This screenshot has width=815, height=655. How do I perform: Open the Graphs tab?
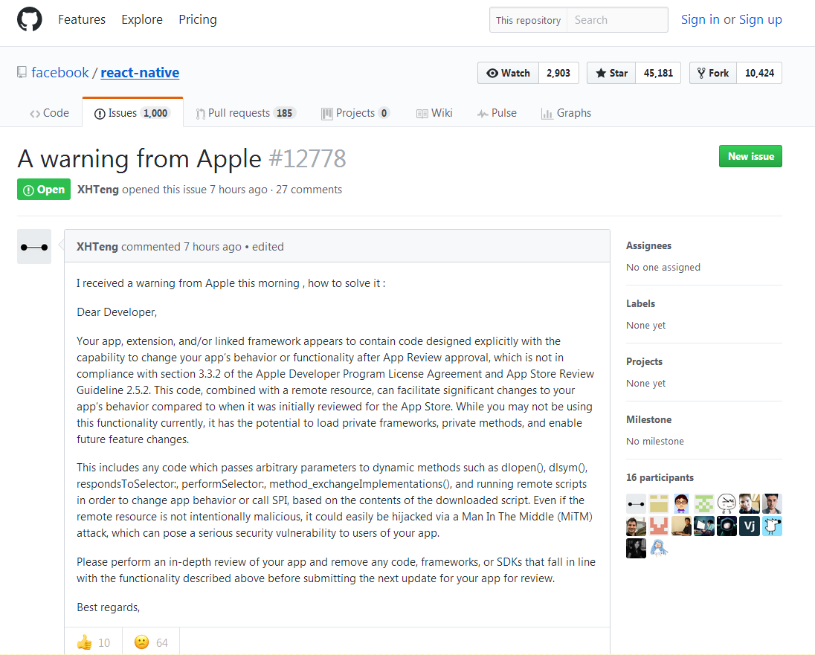point(566,113)
